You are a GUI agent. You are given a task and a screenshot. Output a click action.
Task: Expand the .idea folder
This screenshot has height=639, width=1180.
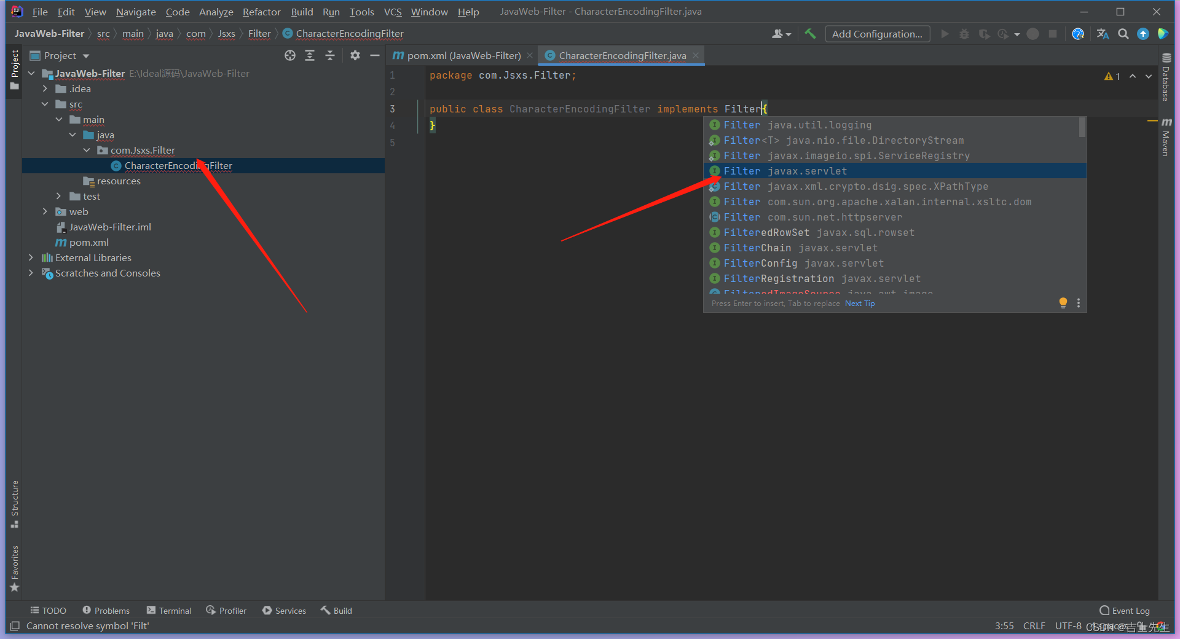(45, 89)
